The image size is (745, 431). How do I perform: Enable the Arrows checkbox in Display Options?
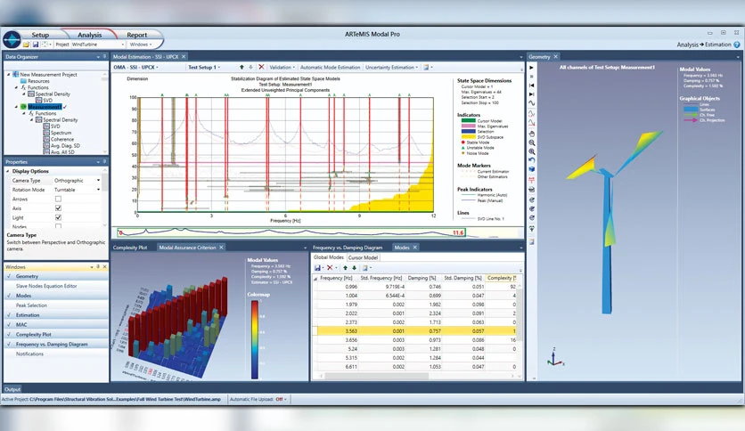click(x=58, y=199)
